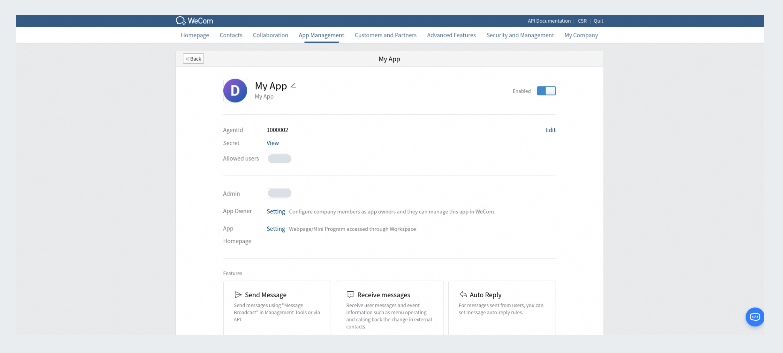
Task: Go to the Homepage tab
Action: (x=195, y=35)
